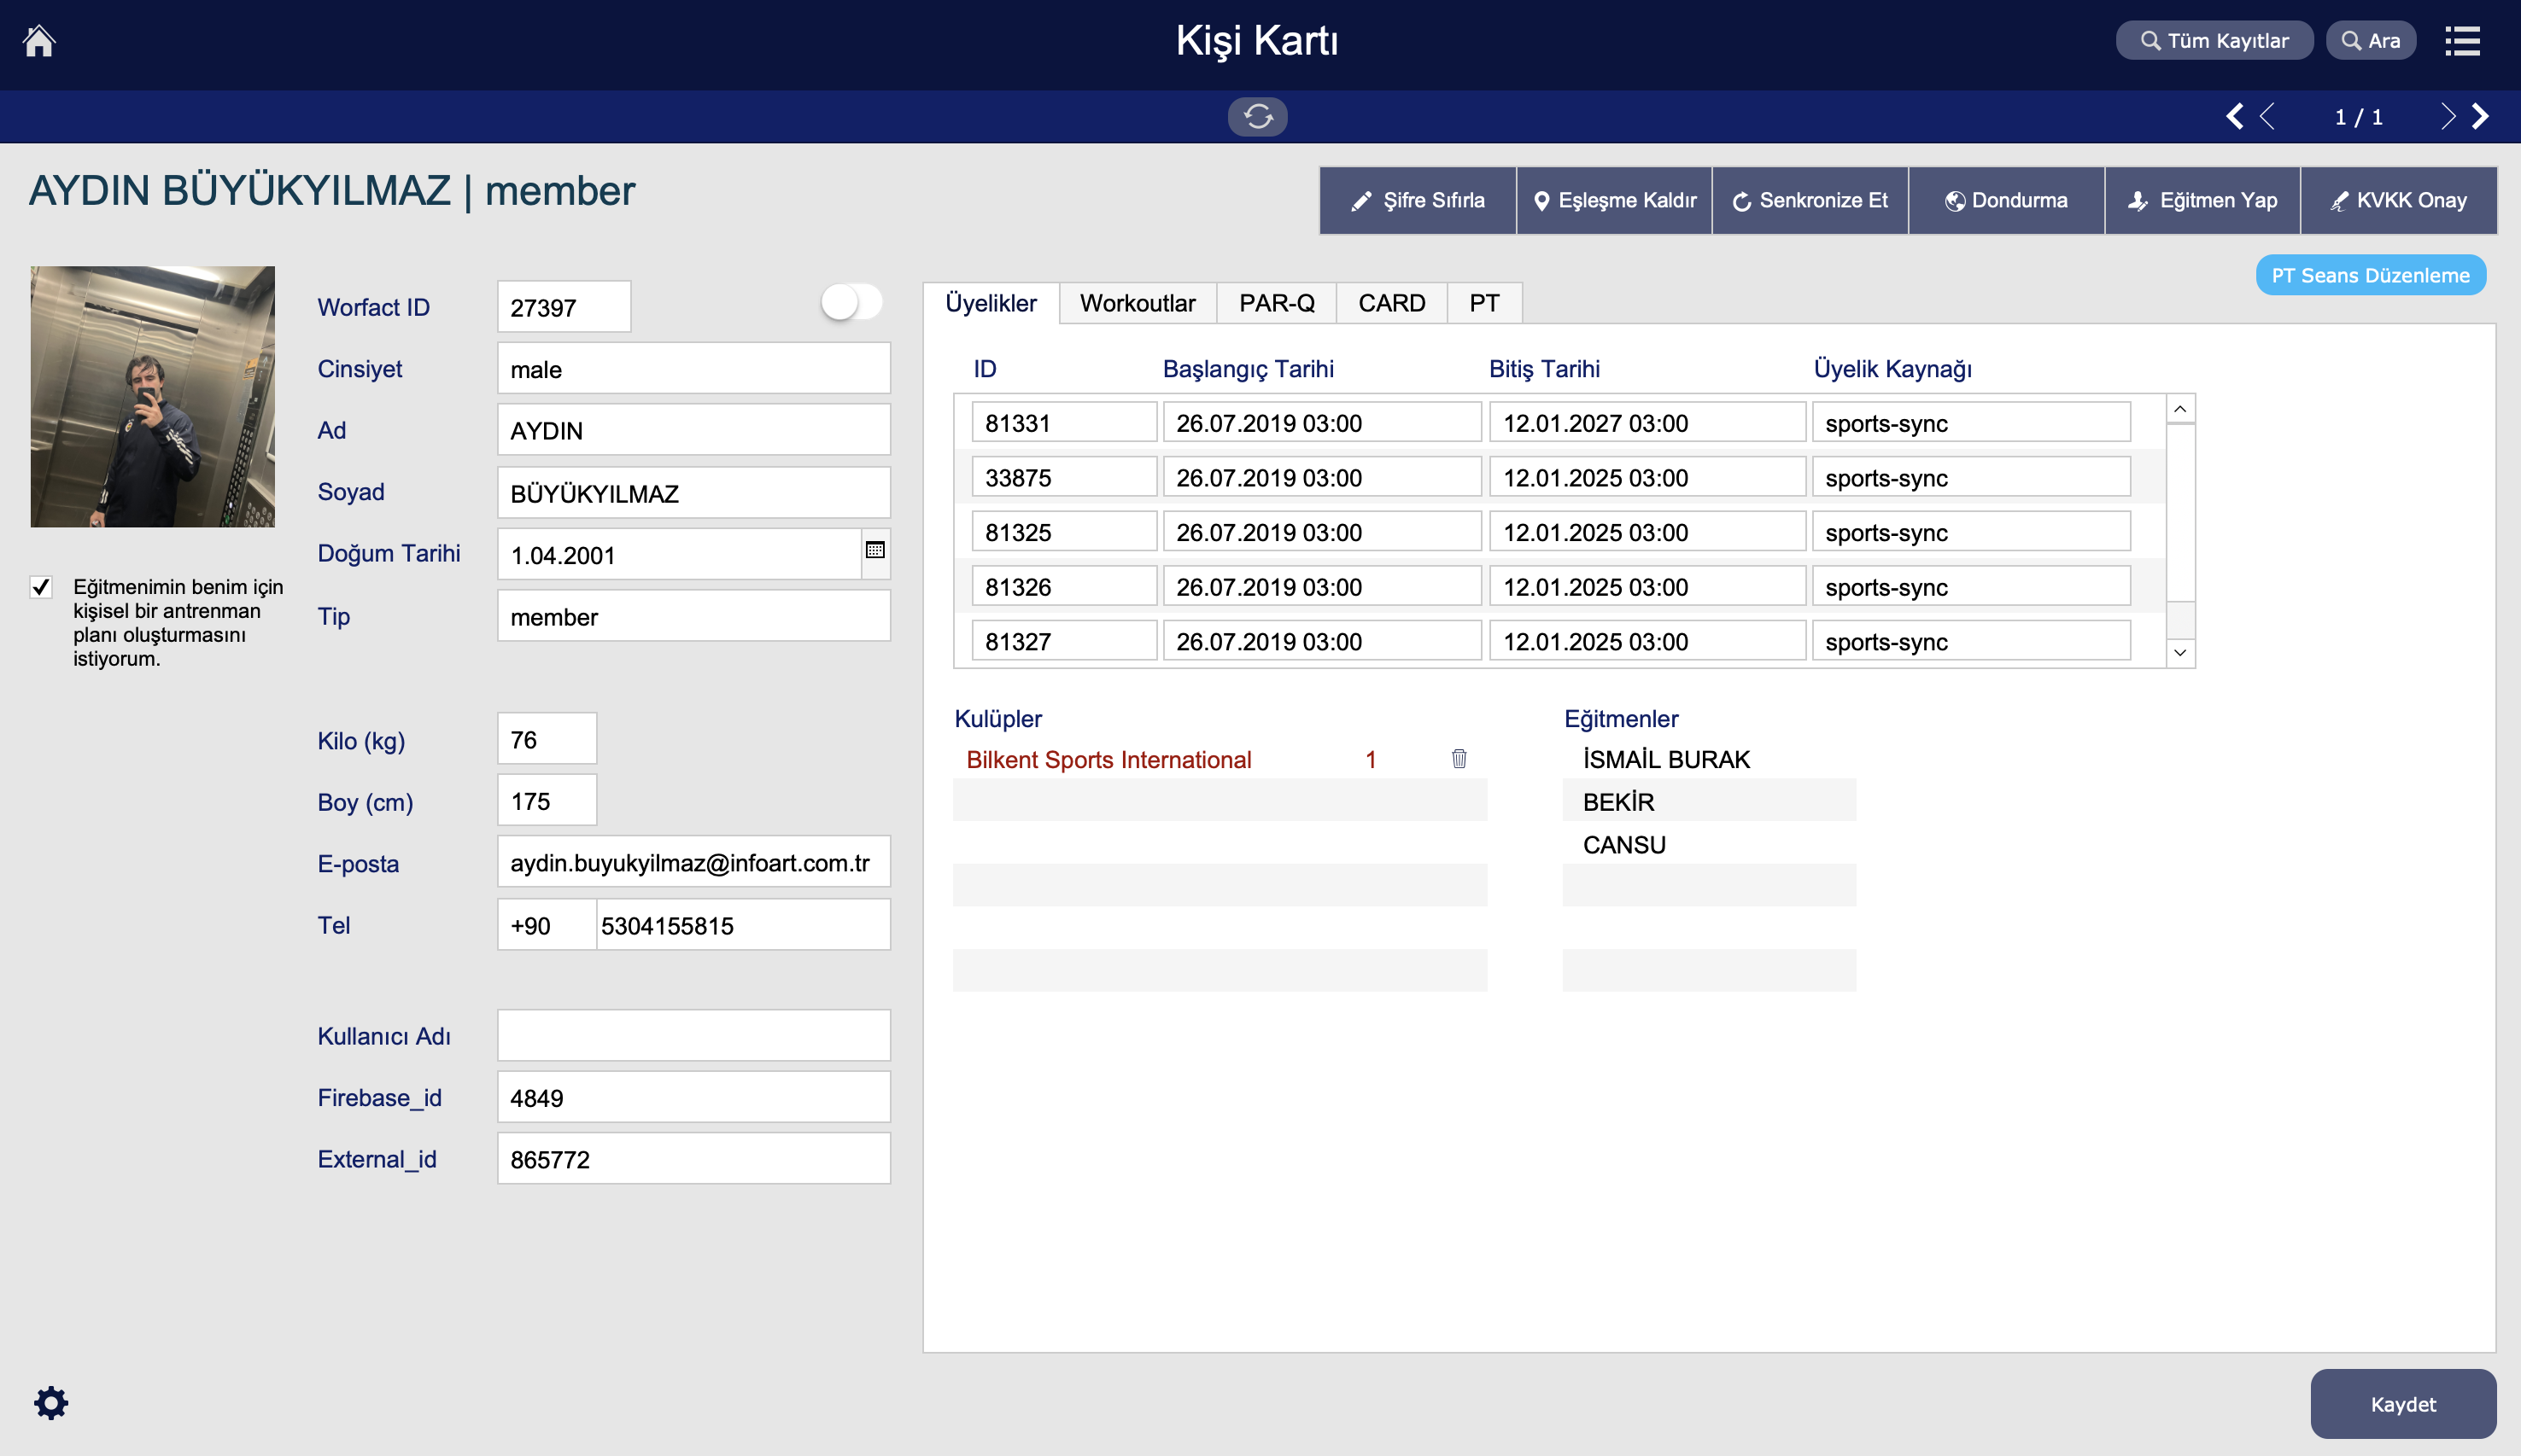The height and width of the screenshot is (1456, 2521).
Task: Switch to Üyelikler tab
Action: coord(991,303)
